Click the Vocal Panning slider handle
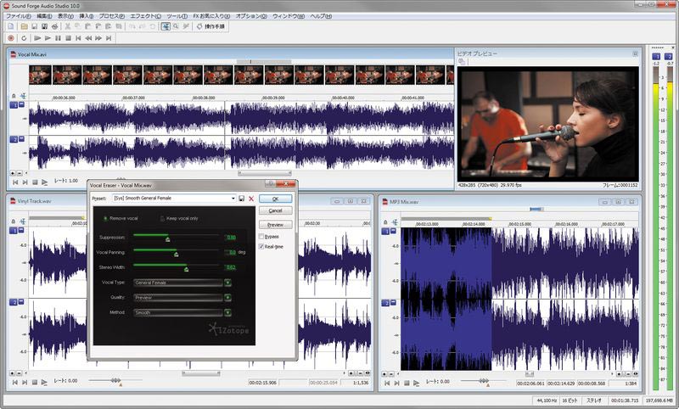 pos(177,254)
